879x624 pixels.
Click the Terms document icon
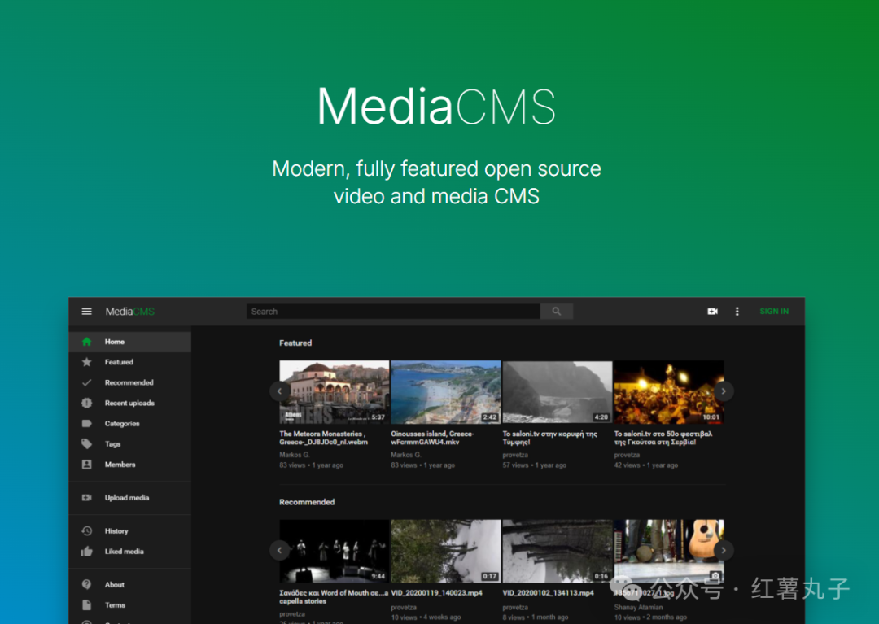[x=86, y=605]
